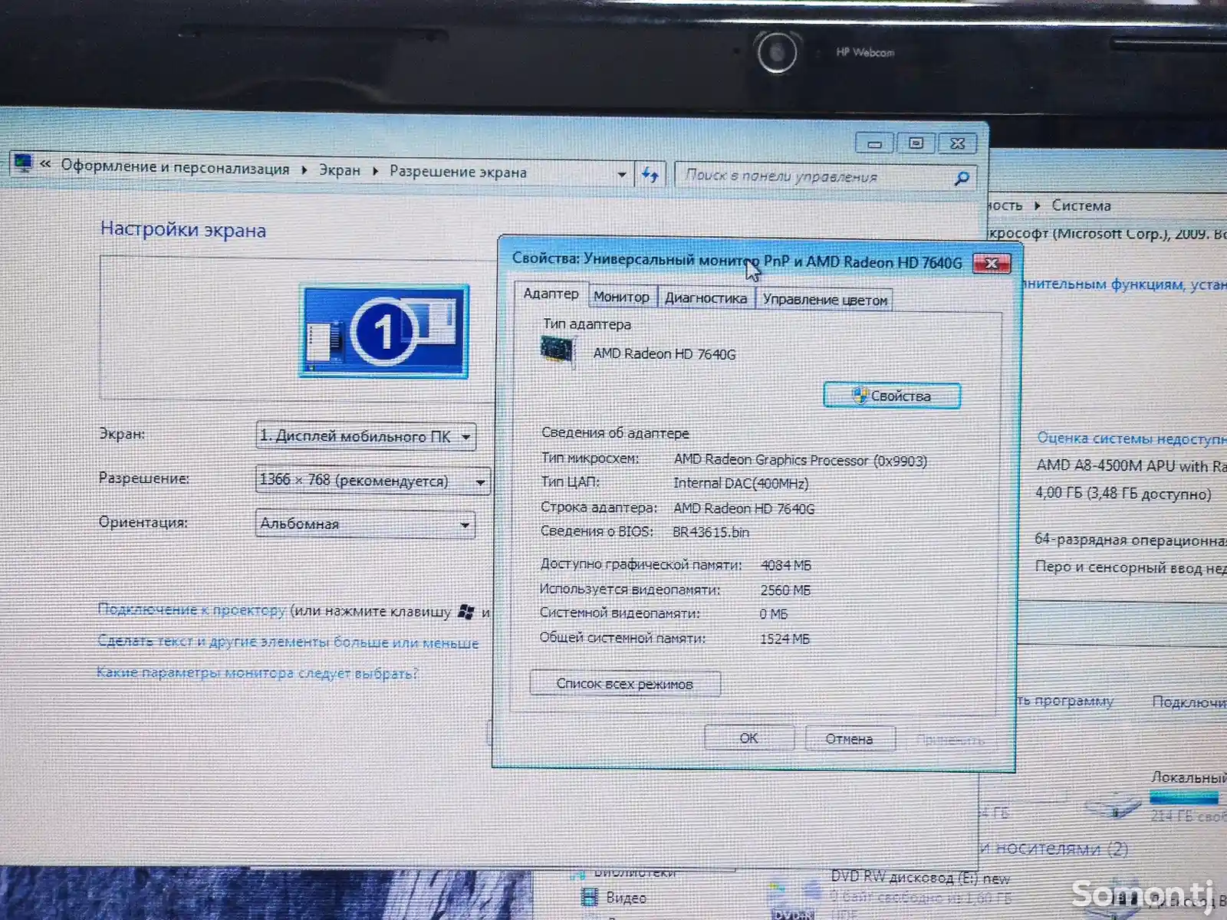
Task: Click back chevrons in address bar
Action: 46,164
